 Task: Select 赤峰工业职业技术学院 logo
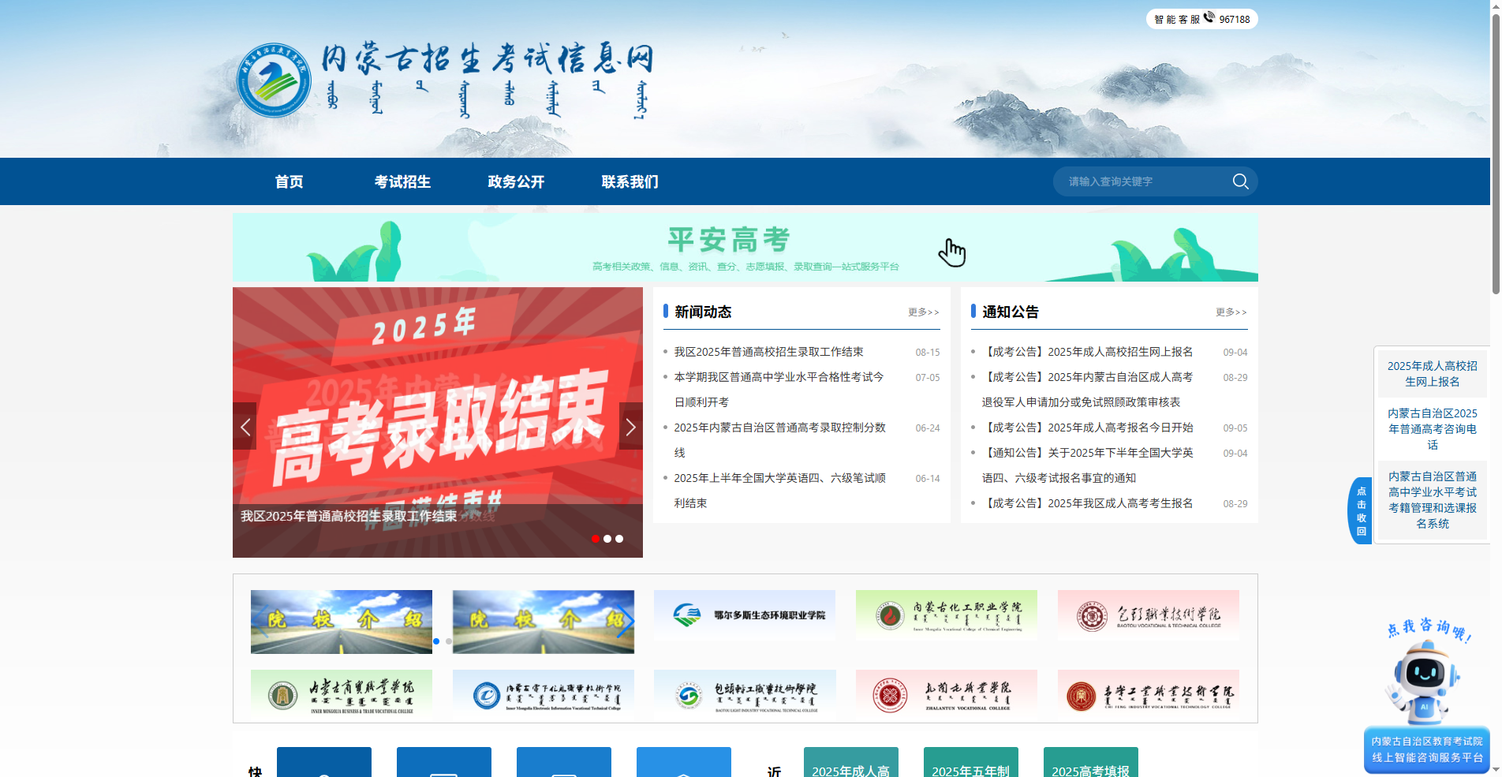[x=1148, y=693]
